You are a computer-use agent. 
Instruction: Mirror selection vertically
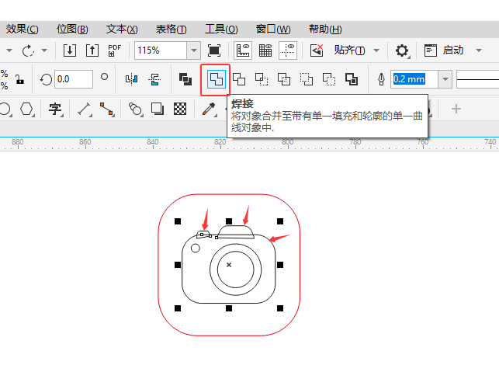pyautogui.click(x=154, y=79)
